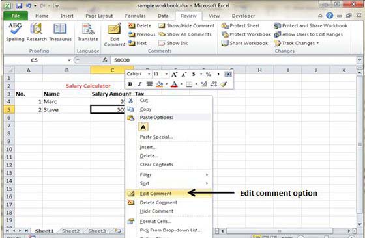Run the Spelling check

click(x=15, y=33)
